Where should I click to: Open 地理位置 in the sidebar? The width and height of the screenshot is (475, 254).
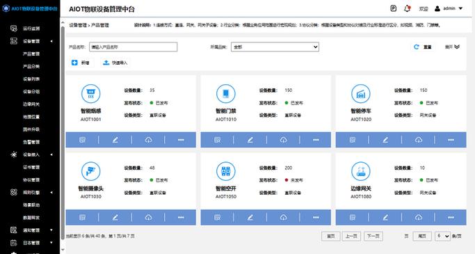31,117
